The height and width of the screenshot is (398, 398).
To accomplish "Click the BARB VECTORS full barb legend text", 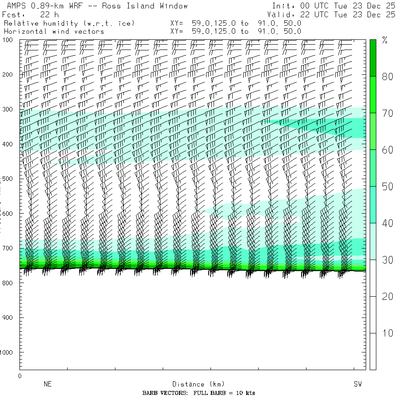I will tap(199, 393).
